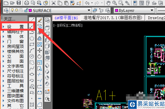Open the 图块图案 menu entry
This screenshot has height=109, width=165.
15,96
